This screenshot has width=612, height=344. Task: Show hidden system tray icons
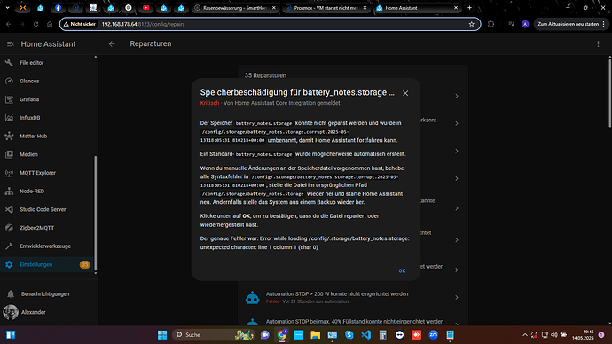point(525,335)
